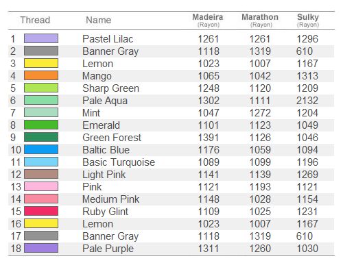
Task: Click the Madeira column header
Action: coord(208,20)
